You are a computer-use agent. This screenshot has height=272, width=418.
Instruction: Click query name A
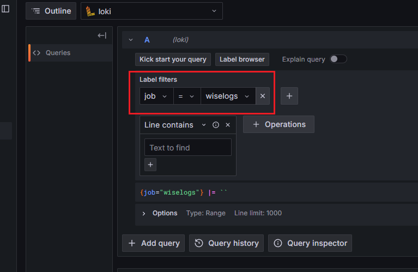click(x=147, y=40)
